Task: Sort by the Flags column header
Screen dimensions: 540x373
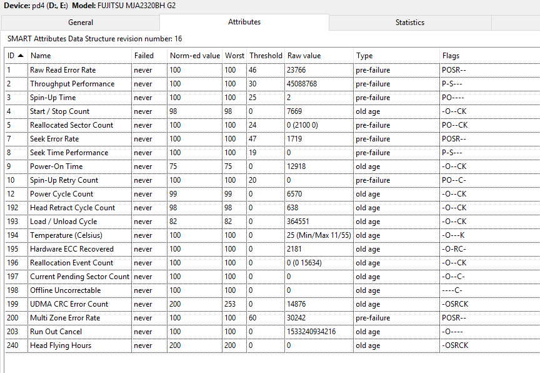Action: (490, 56)
